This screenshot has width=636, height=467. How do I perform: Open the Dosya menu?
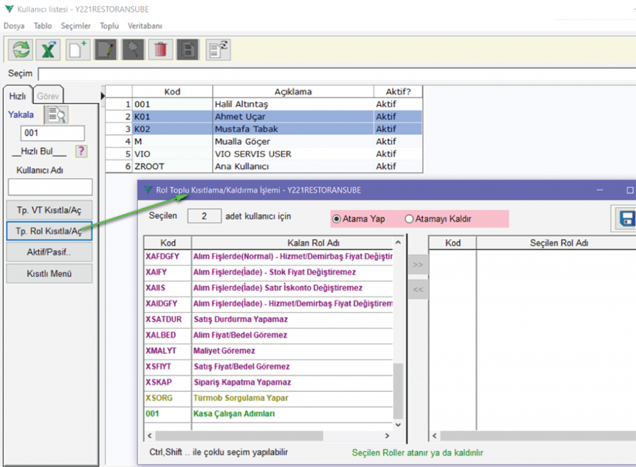tap(14, 26)
